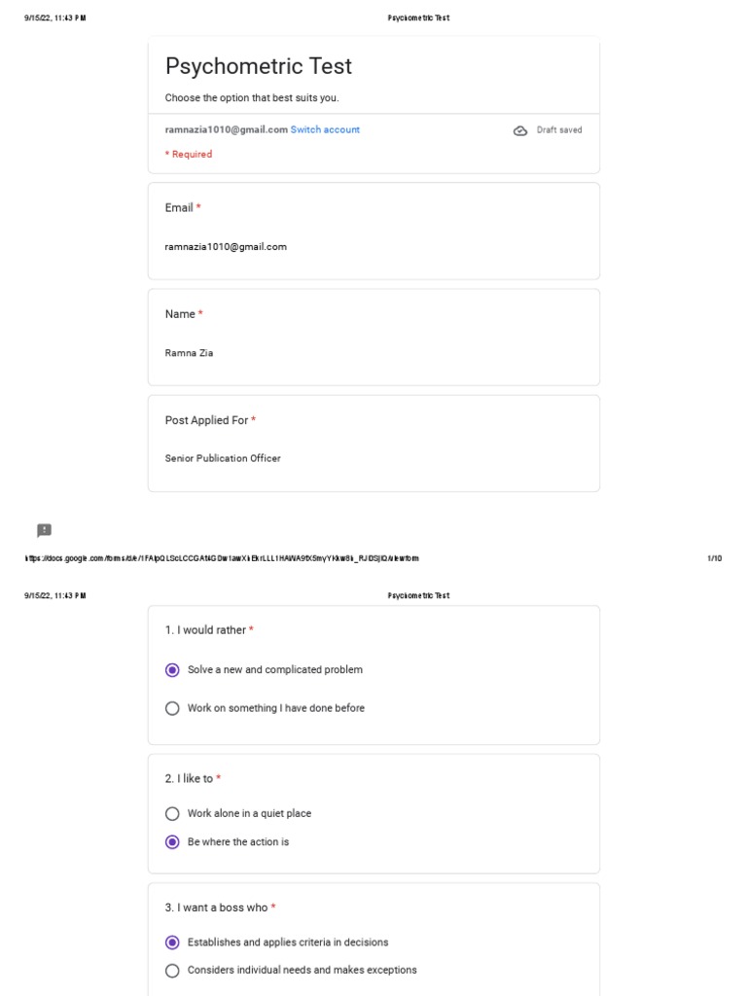Screen dimensions: 747x996
Task: Click the Post Applied For field
Action: (x=223, y=458)
